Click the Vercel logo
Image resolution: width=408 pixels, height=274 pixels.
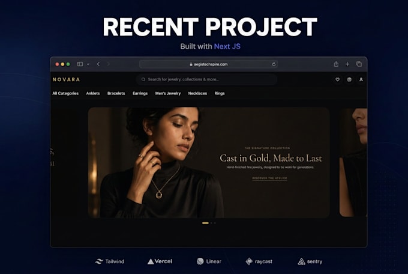pyautogui.click(x=160, y=261)
